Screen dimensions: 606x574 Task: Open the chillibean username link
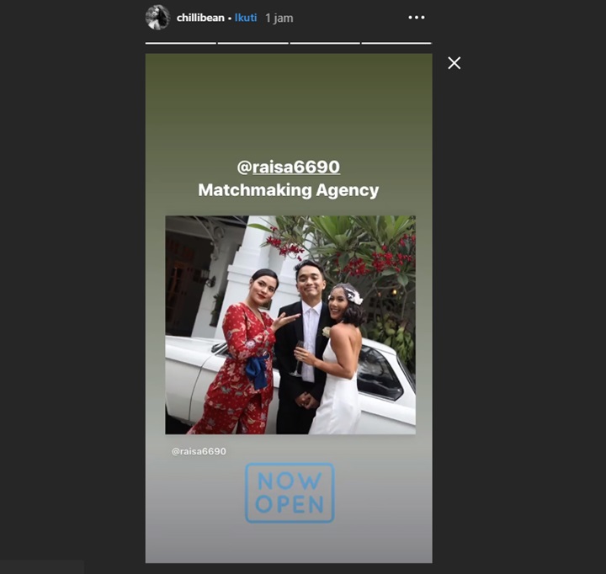200,18
